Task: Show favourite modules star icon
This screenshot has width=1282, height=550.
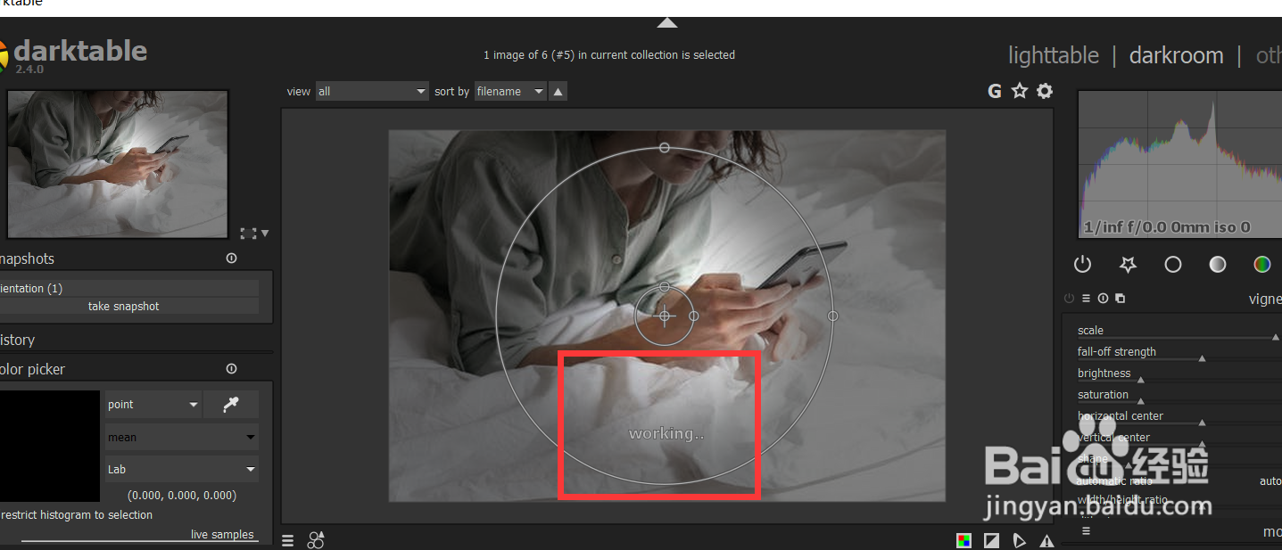Action: (1128, 264)
